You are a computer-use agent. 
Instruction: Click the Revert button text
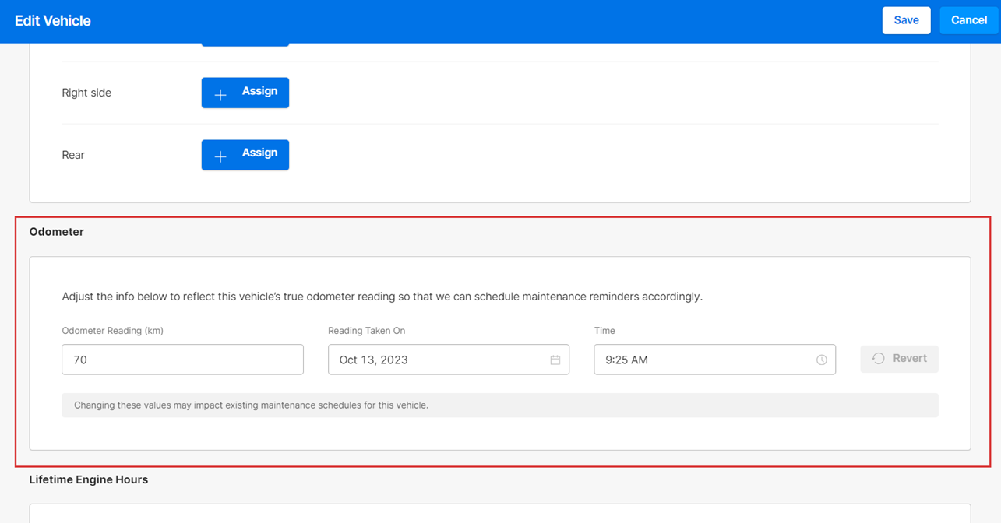click(909, 359)
